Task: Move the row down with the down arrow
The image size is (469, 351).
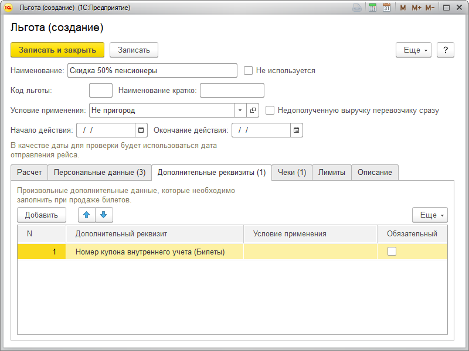Action: click(104, 215)
